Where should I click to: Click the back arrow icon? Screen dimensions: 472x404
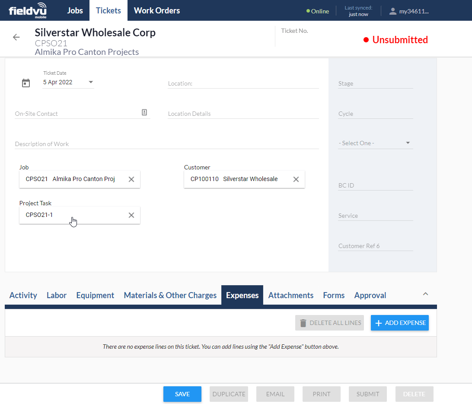point(16,37)
